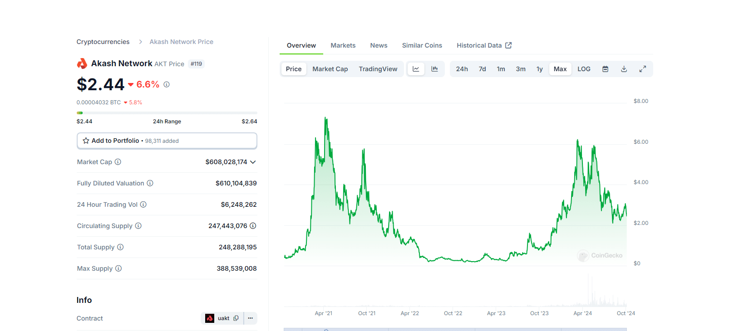Open the contract more options ellipsis

click(x=251, y=318)
